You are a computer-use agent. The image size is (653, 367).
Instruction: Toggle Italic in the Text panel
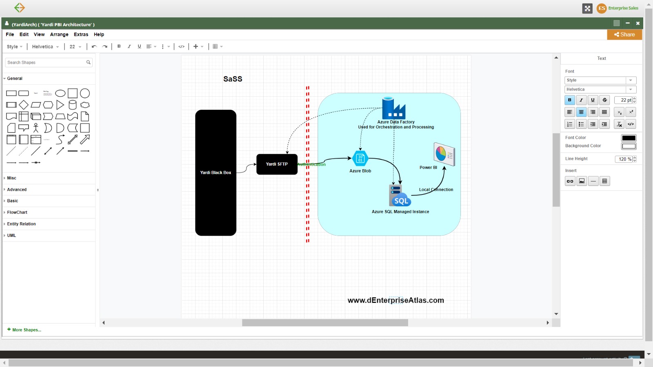582,100
